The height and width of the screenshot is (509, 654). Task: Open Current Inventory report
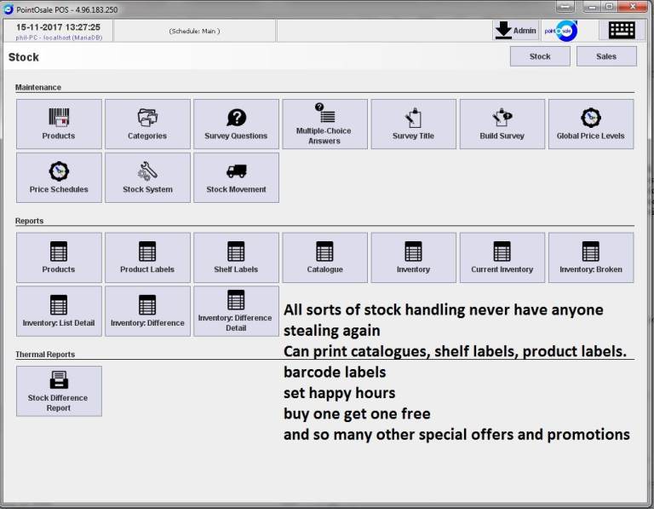502,257
